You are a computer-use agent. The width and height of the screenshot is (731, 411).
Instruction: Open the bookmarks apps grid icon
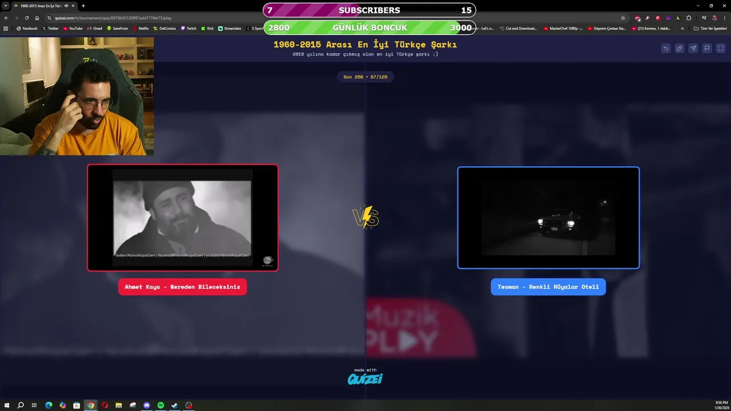coord(6,28)
